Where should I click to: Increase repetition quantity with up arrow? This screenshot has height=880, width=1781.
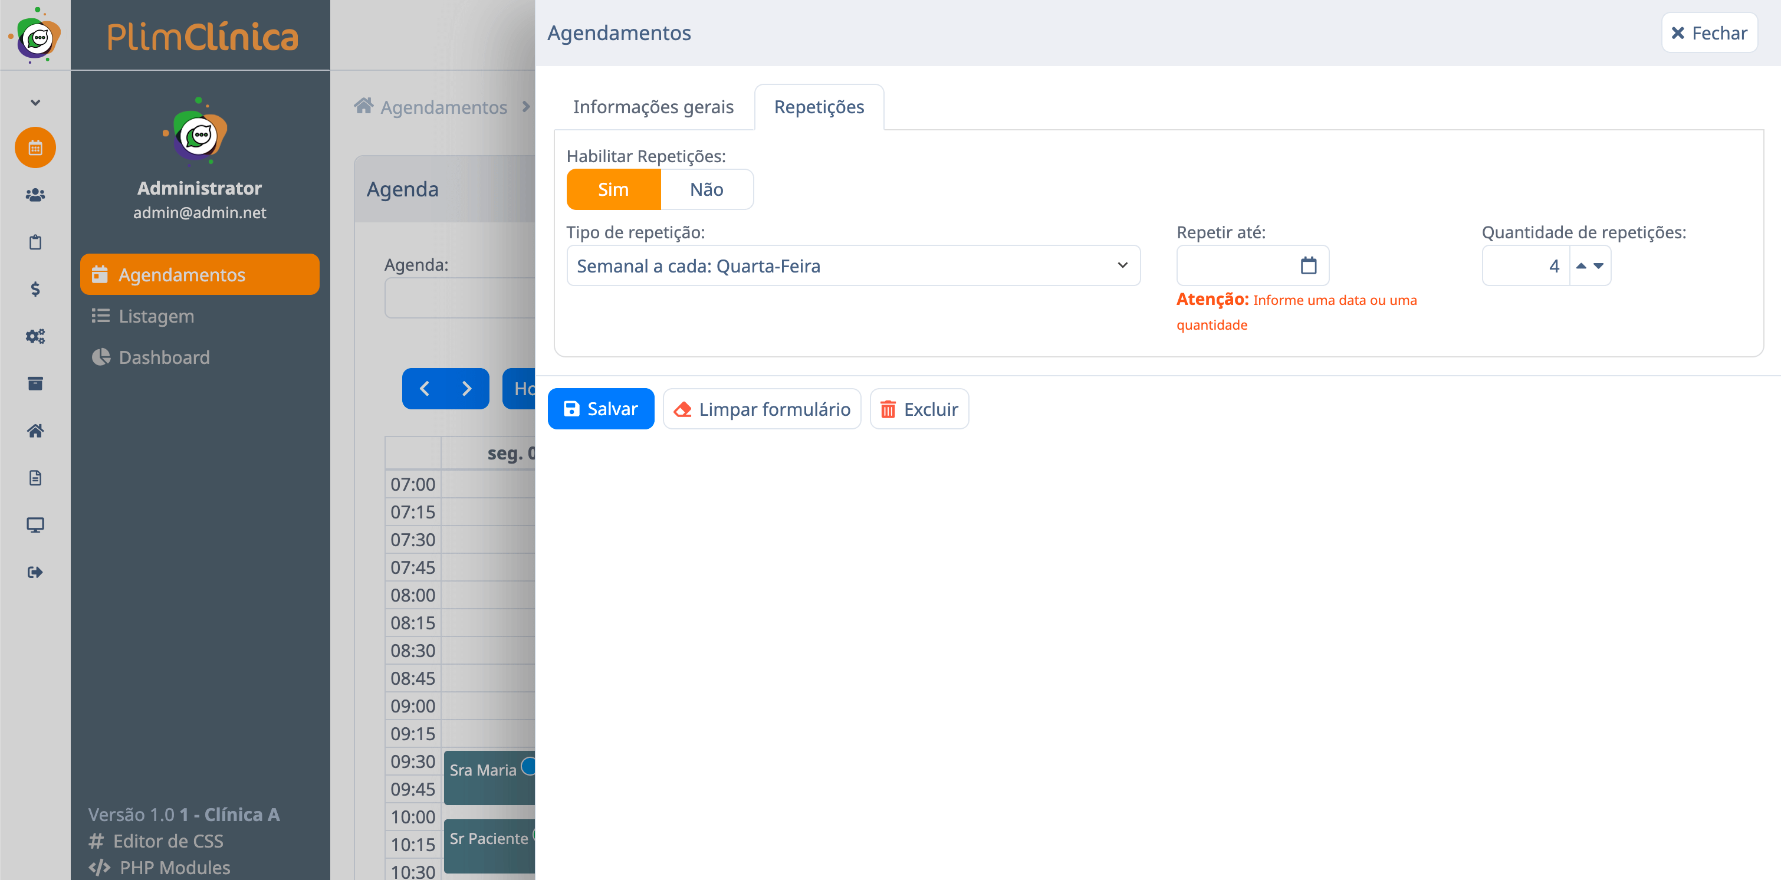pyautogui.click(x=1581, y=265)
